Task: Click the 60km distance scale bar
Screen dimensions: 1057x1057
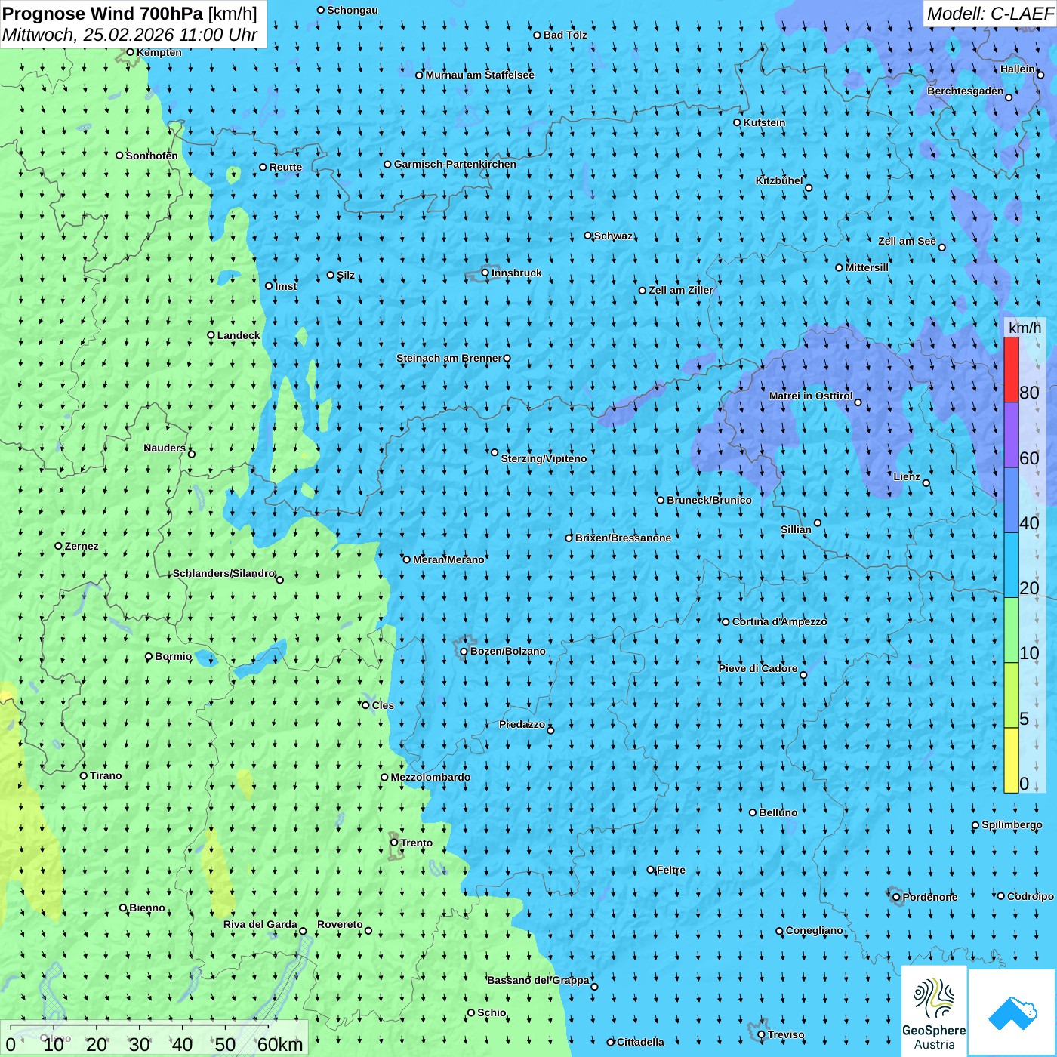Action: pyautogui.click(x=140, y=1028)
